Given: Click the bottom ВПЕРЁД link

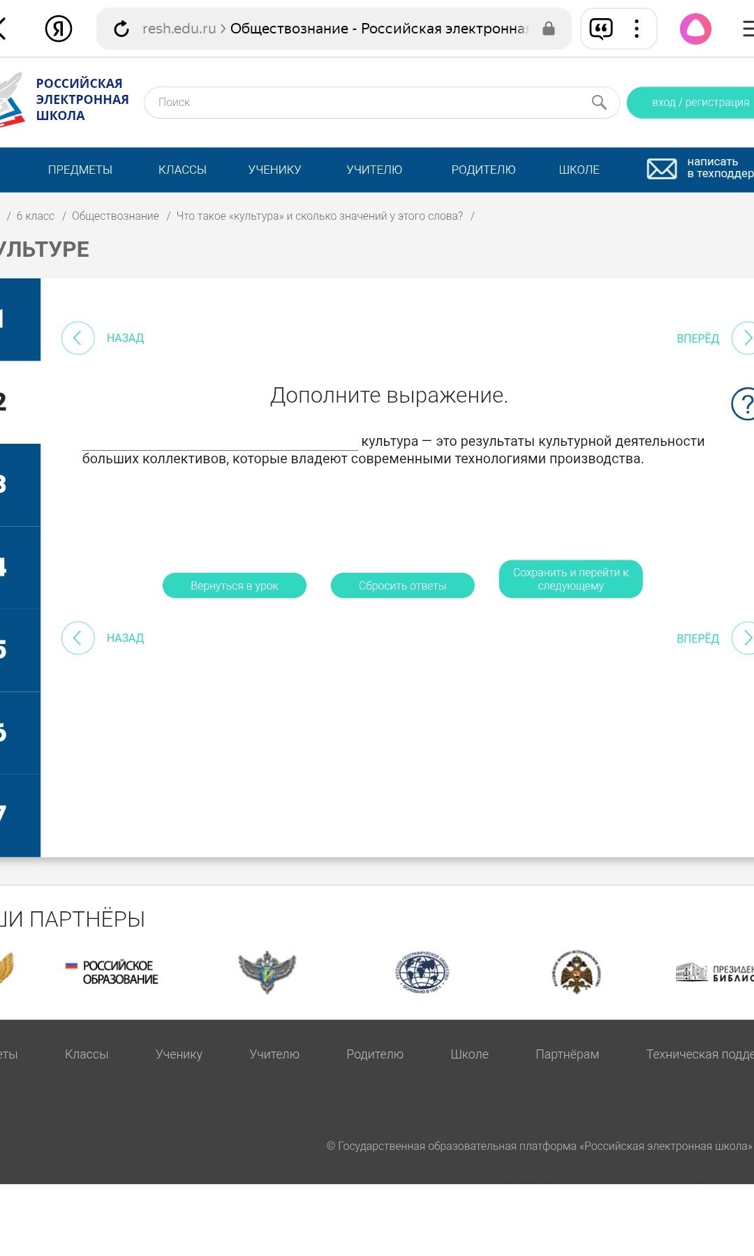Looking at the screenshot, I should pyautogui.click(x=697, y=638).
